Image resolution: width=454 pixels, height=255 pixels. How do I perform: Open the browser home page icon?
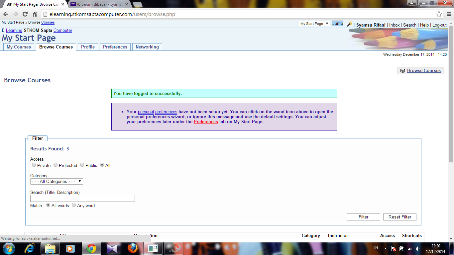click(35, 14)
